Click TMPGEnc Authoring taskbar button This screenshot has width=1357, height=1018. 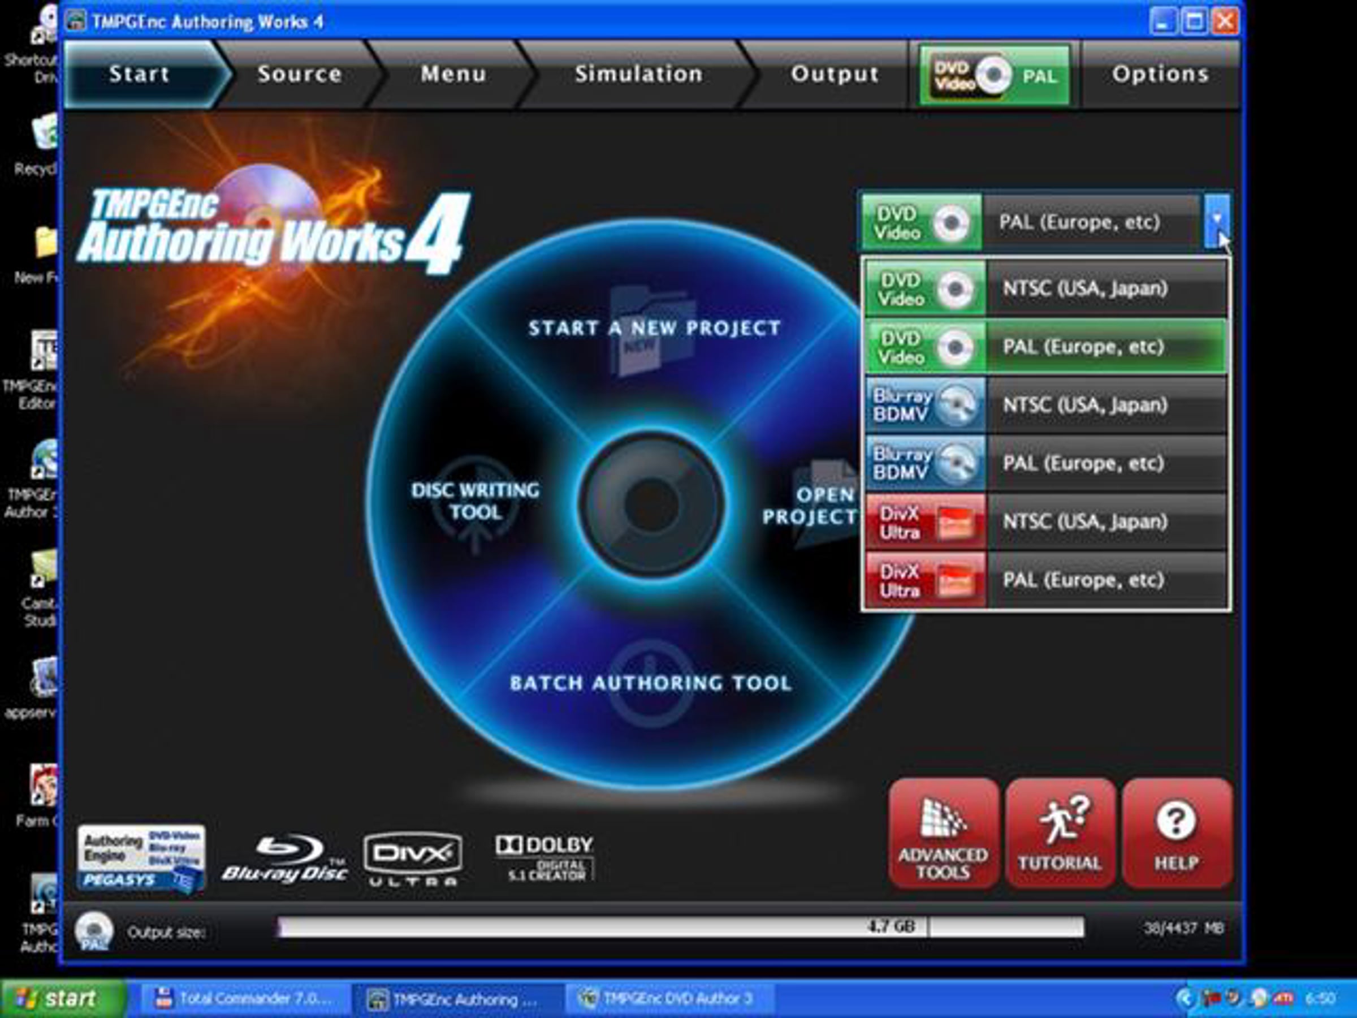456,999
